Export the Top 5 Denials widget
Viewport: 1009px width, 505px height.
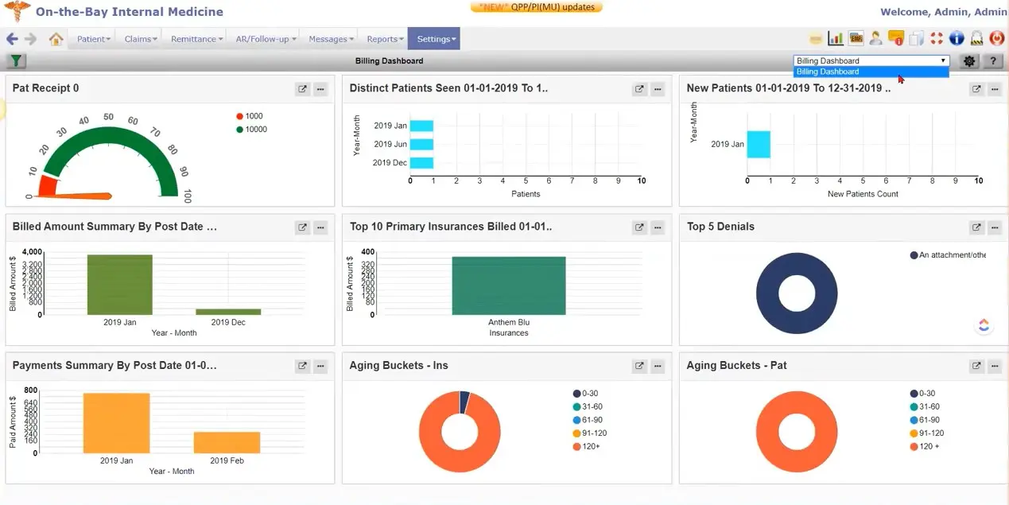tap(976, 227)
